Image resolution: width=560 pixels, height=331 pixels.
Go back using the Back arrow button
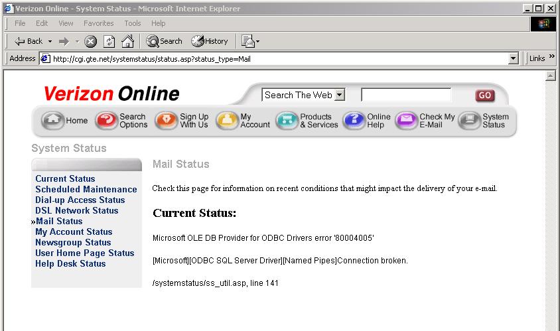(x=28, y=41)
